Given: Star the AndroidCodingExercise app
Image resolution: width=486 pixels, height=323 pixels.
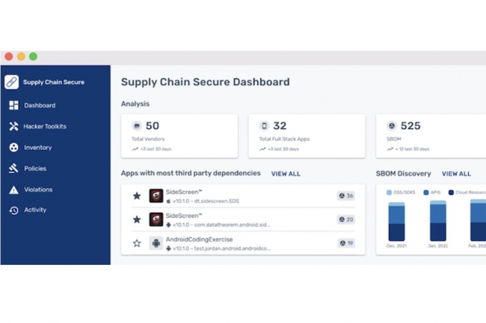Looking at the screenshot, I should point(137,243).
